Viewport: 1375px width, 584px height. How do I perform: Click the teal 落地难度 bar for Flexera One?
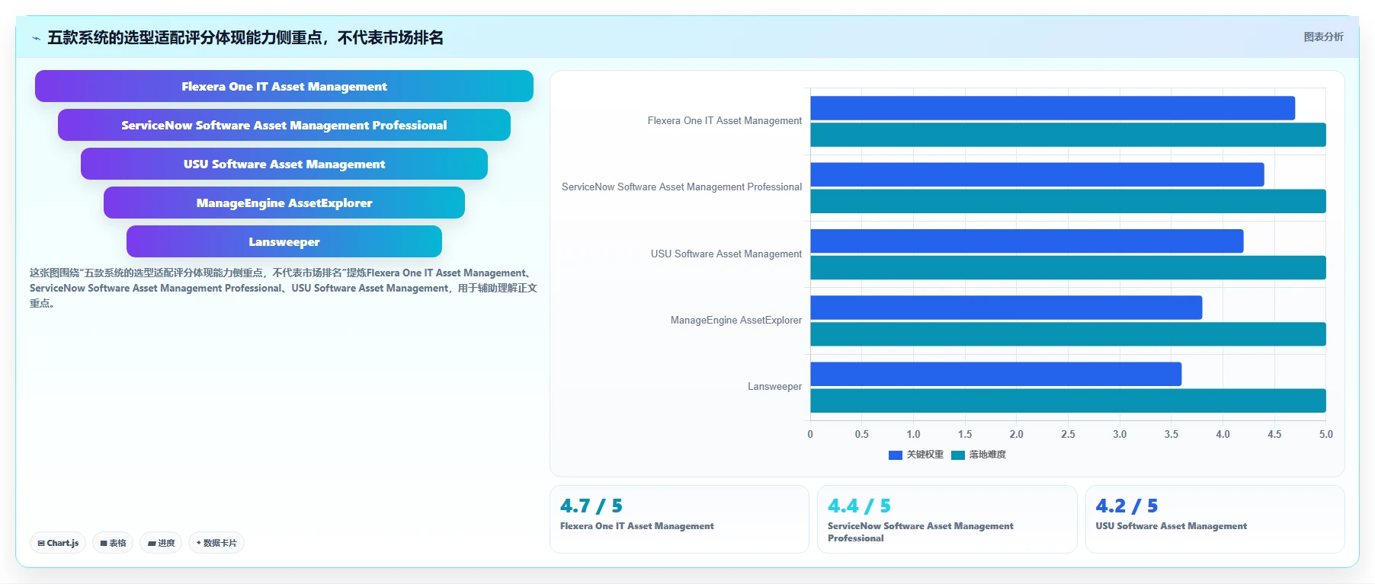tap(1068, 135)
